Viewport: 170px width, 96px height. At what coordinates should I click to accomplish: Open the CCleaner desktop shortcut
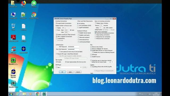pyautogui.click(x=13, y=50)
